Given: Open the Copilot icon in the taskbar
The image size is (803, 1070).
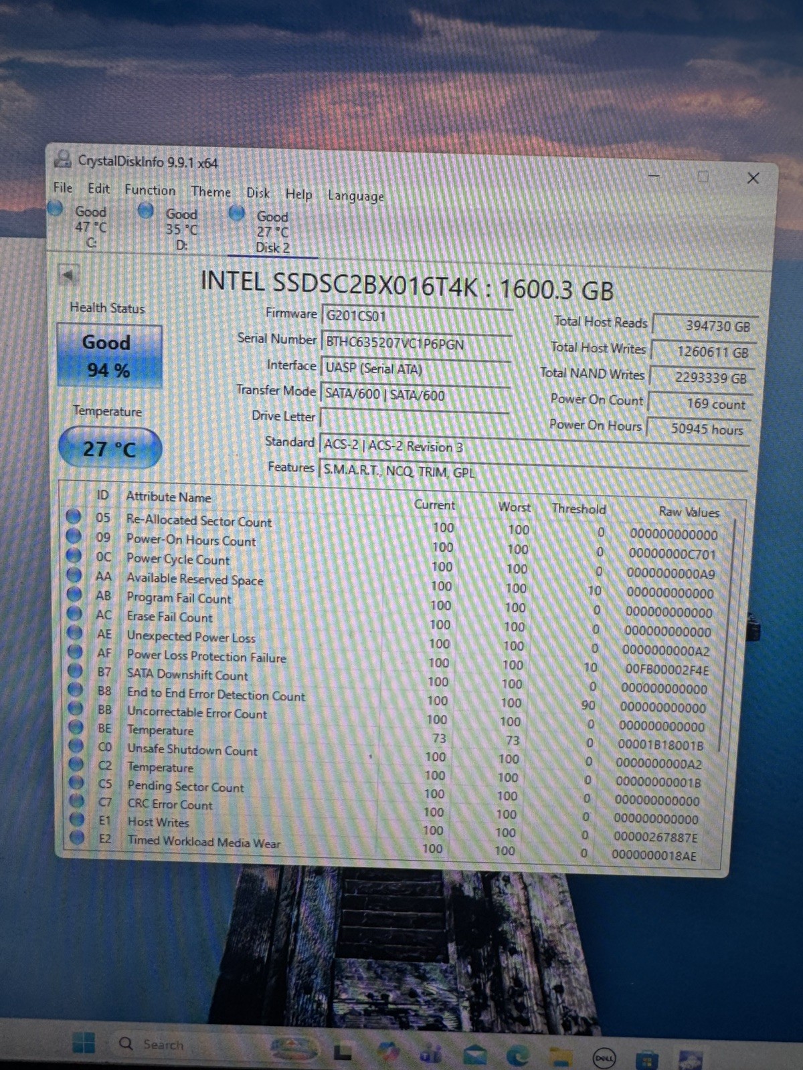Looking at the screenshot, I should click(388, 1052).
